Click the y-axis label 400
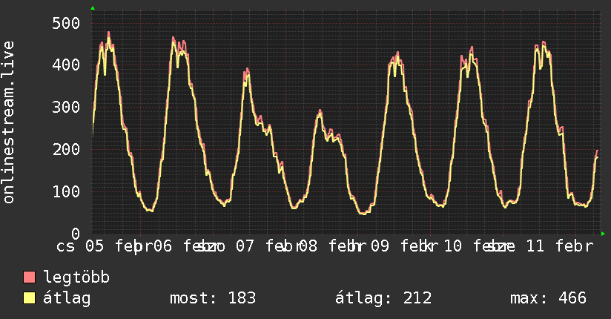This screenshot has height=319, width=611. click(x=66, y=65)
